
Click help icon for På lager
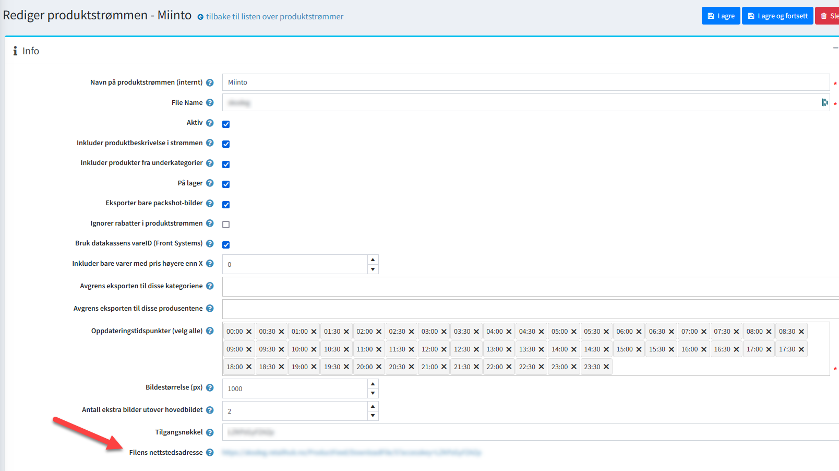tap(210, 183)
